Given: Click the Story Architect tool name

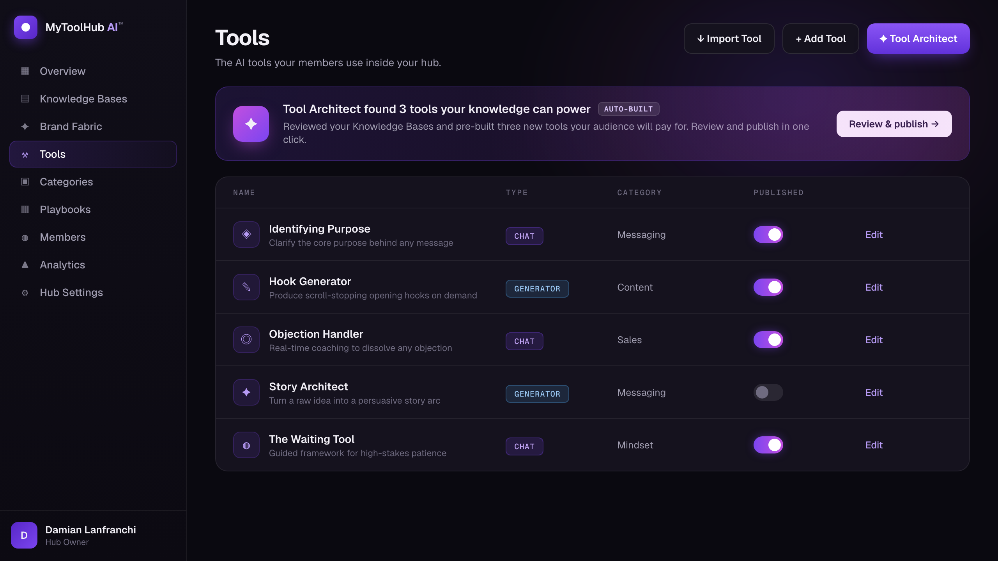Looking at the screenshot, I should (x=308, y=386).
